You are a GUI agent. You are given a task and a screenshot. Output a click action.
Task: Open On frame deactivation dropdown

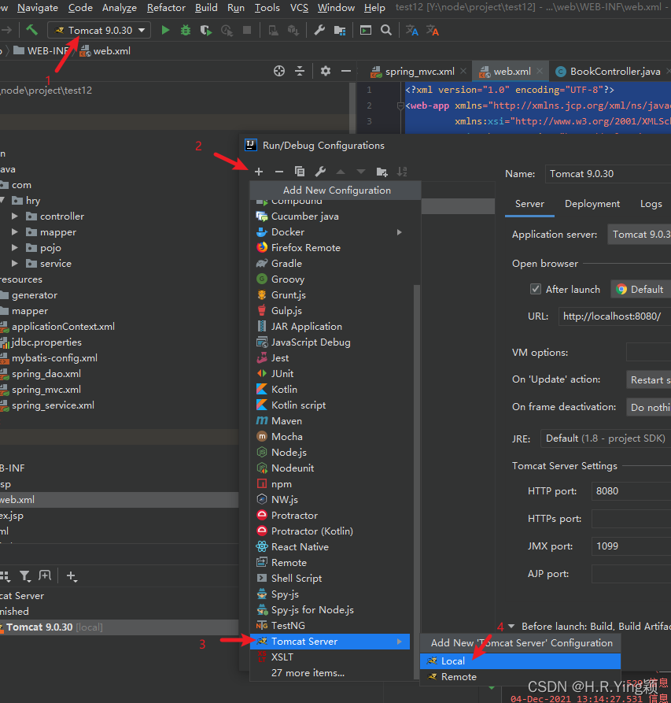pyautogui.click(x=648, y=407)
